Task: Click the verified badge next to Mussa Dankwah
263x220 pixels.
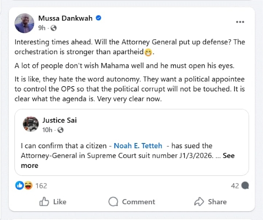Action: pos(99,18)
